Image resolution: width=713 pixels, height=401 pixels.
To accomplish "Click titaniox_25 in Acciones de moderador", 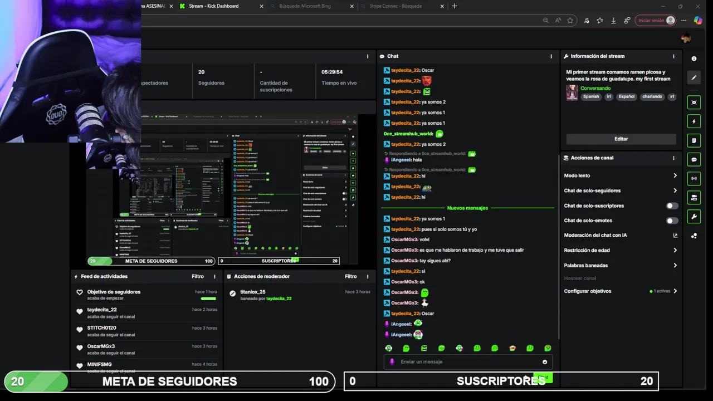I will [253, 292].
